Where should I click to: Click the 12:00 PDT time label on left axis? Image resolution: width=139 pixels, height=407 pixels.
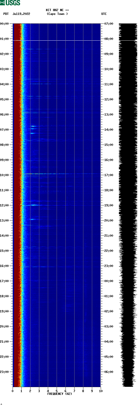(5, 205)
